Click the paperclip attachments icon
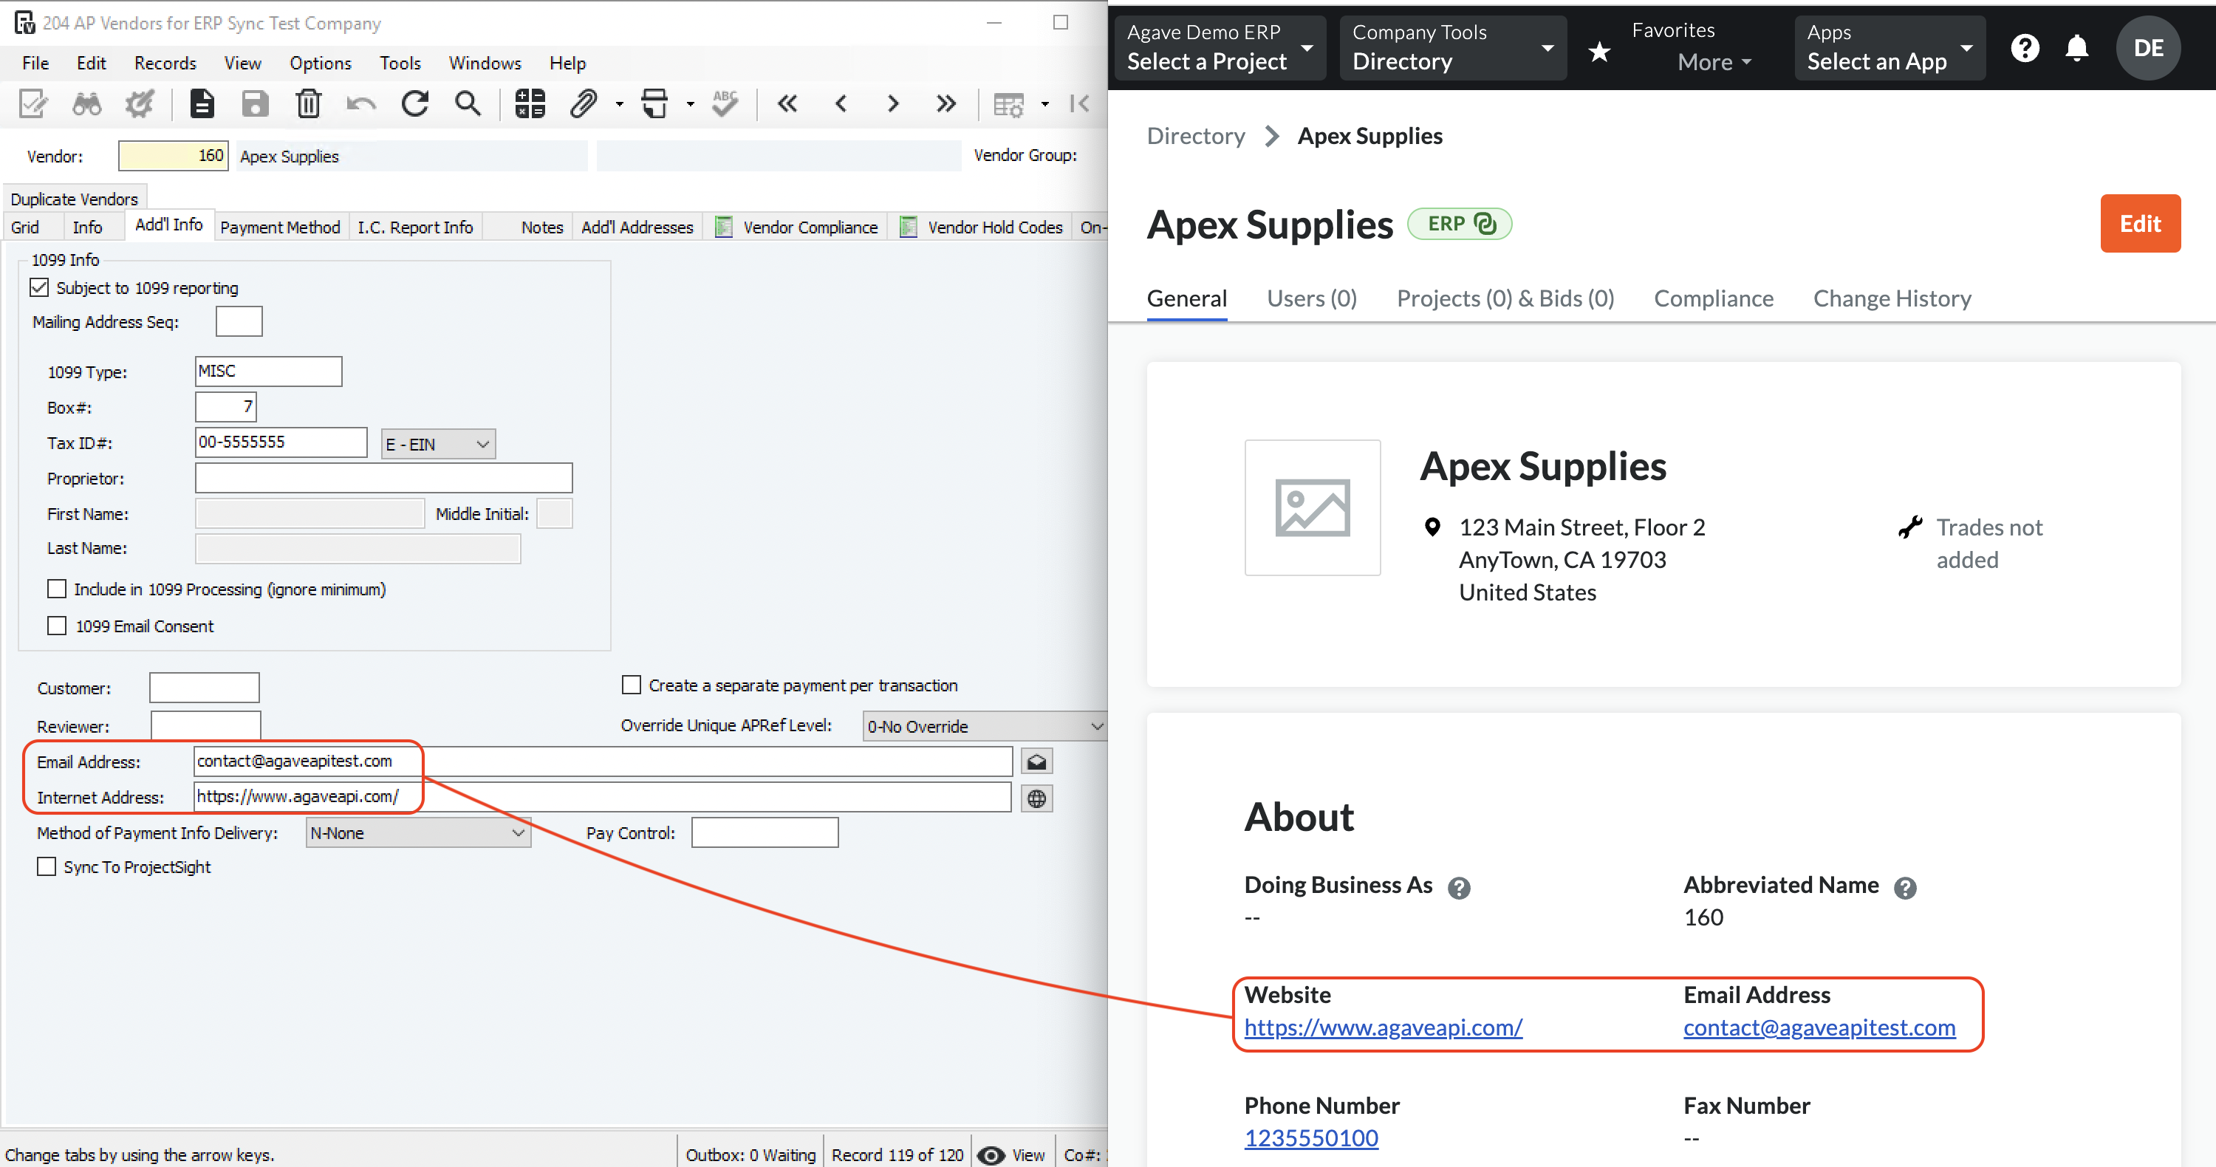 click(584, 104)
